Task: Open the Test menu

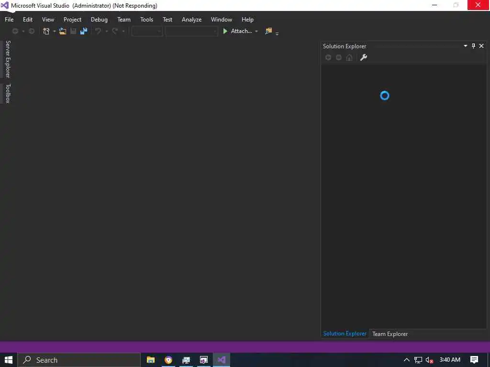Action: [x=167, y=19]
